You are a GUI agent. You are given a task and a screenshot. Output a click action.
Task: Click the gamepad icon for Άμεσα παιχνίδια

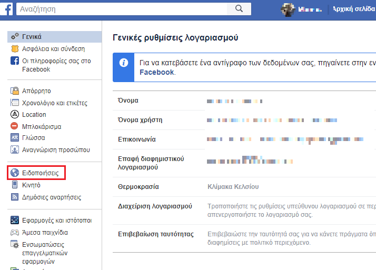pos(15,232)
